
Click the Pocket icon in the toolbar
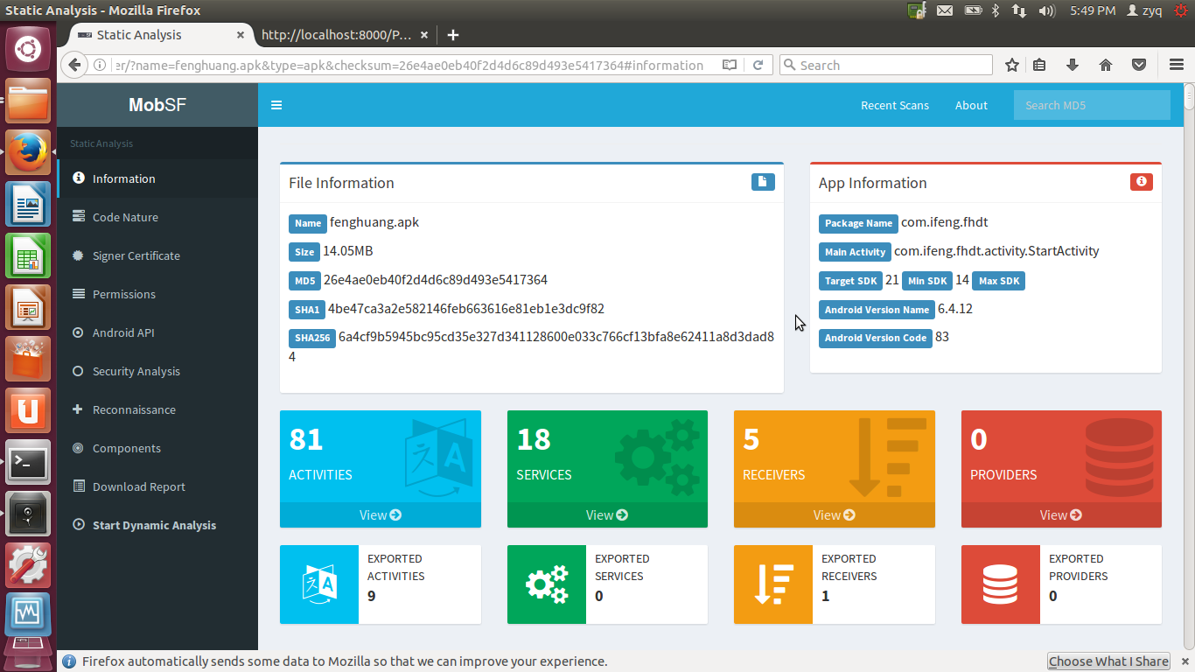coord(1139,65)
